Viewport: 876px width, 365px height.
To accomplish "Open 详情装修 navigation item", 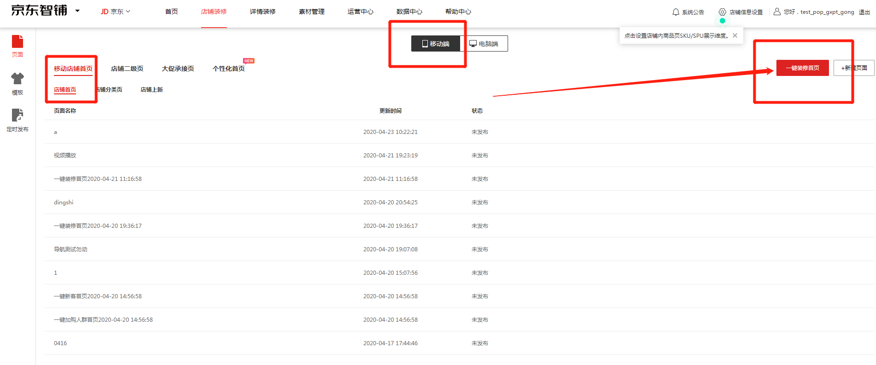I will [263, 12].
